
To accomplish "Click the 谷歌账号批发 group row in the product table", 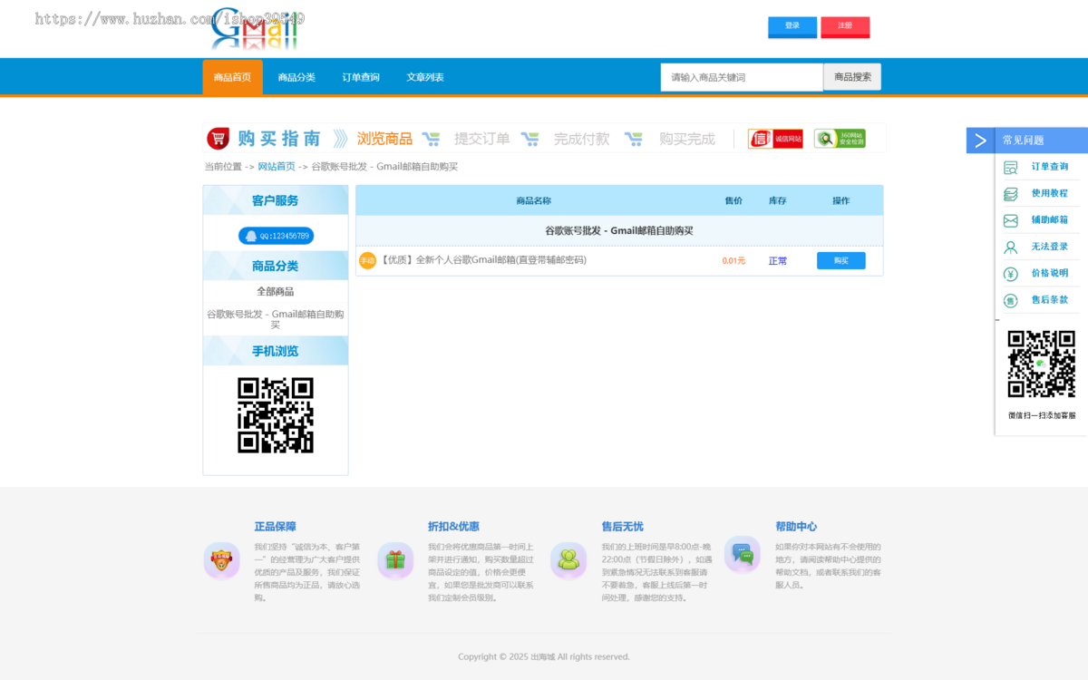I will click(619, 230).
